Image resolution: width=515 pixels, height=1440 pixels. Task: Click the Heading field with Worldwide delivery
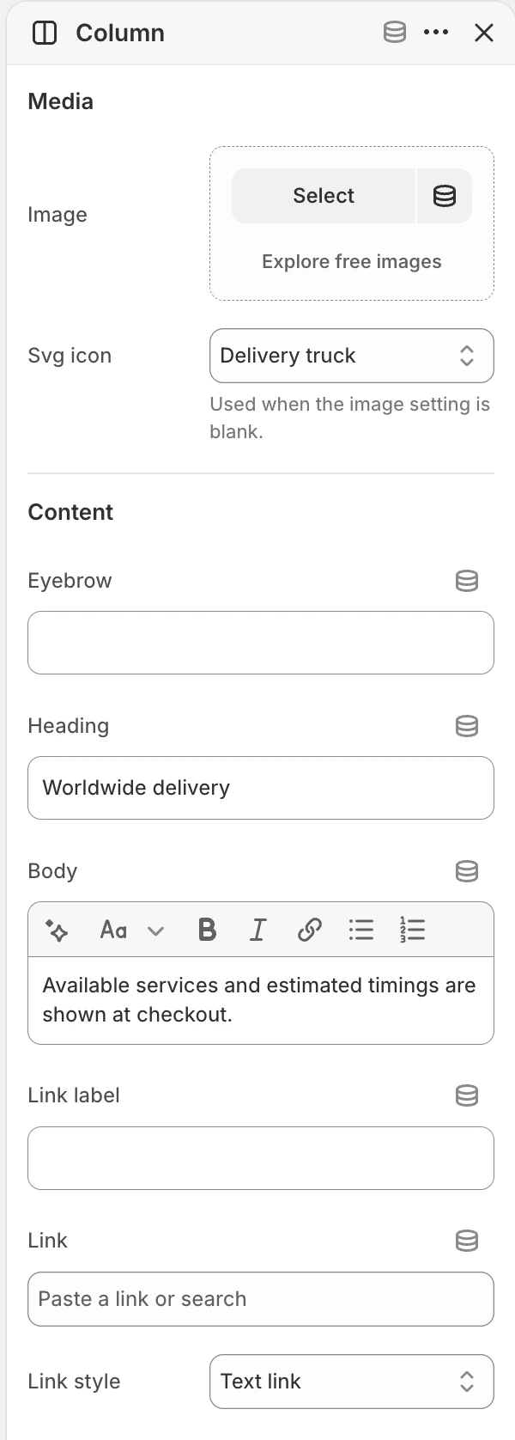click(261, 788)
